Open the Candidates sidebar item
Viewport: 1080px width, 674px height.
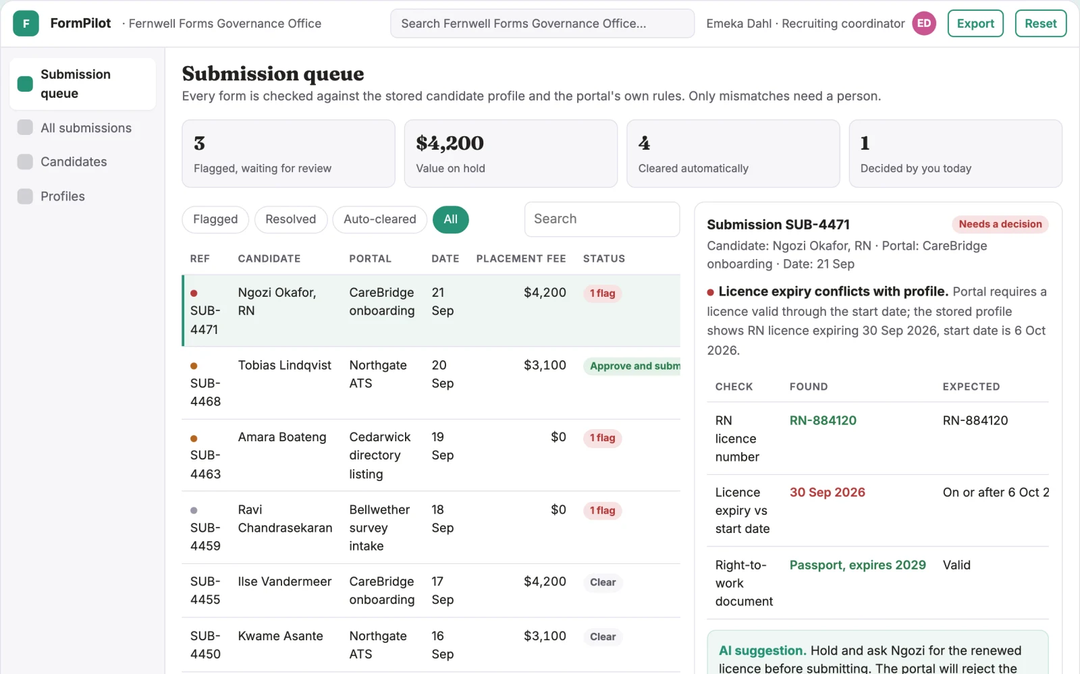[82, 162]
